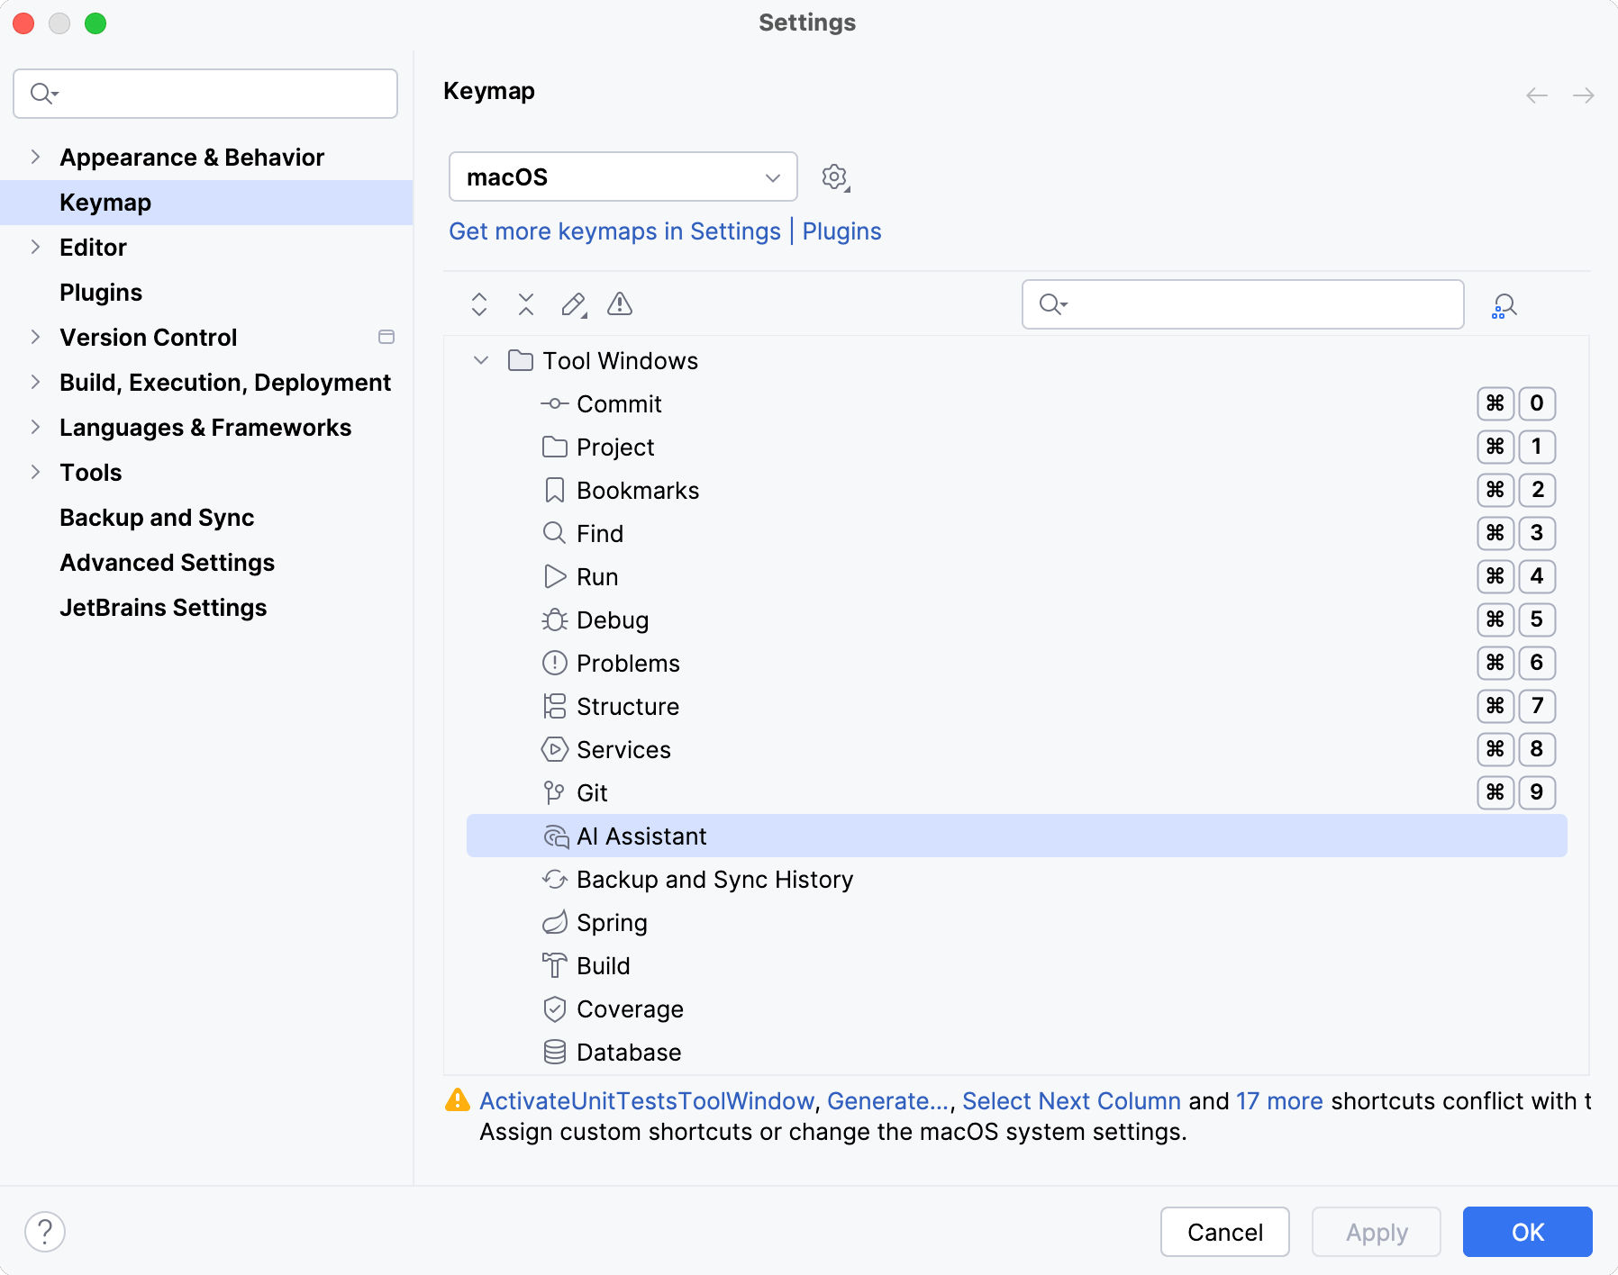This screenshot has height=1275, width=1618.
Task: Switch to Advanced Settings
Action: pyautogui.click(x=167, y=562)
